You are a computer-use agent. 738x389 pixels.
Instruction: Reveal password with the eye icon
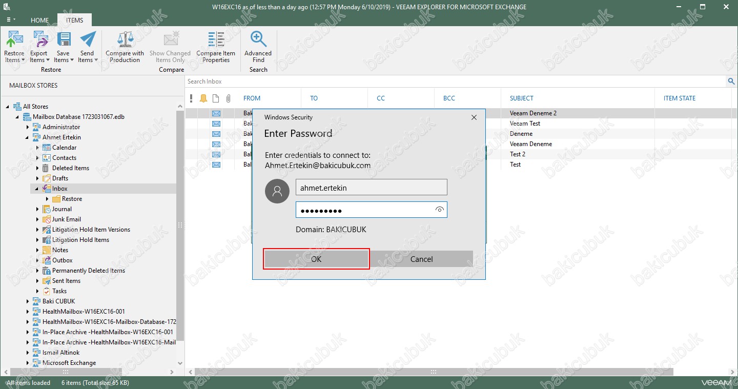(439, 210)
